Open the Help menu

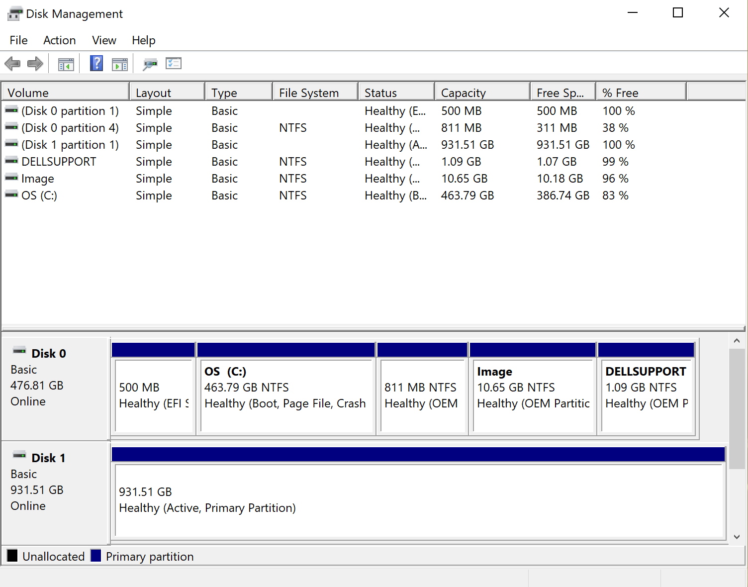(144, 40)
